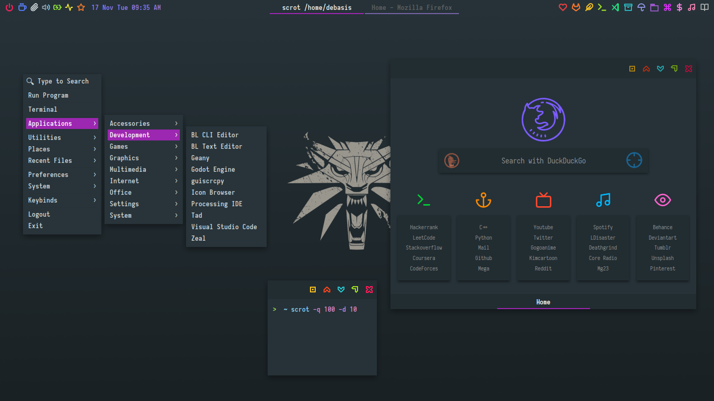Open the Youtube link
The height and width of the screenshot is (401, 714).
tap(543, 227)
